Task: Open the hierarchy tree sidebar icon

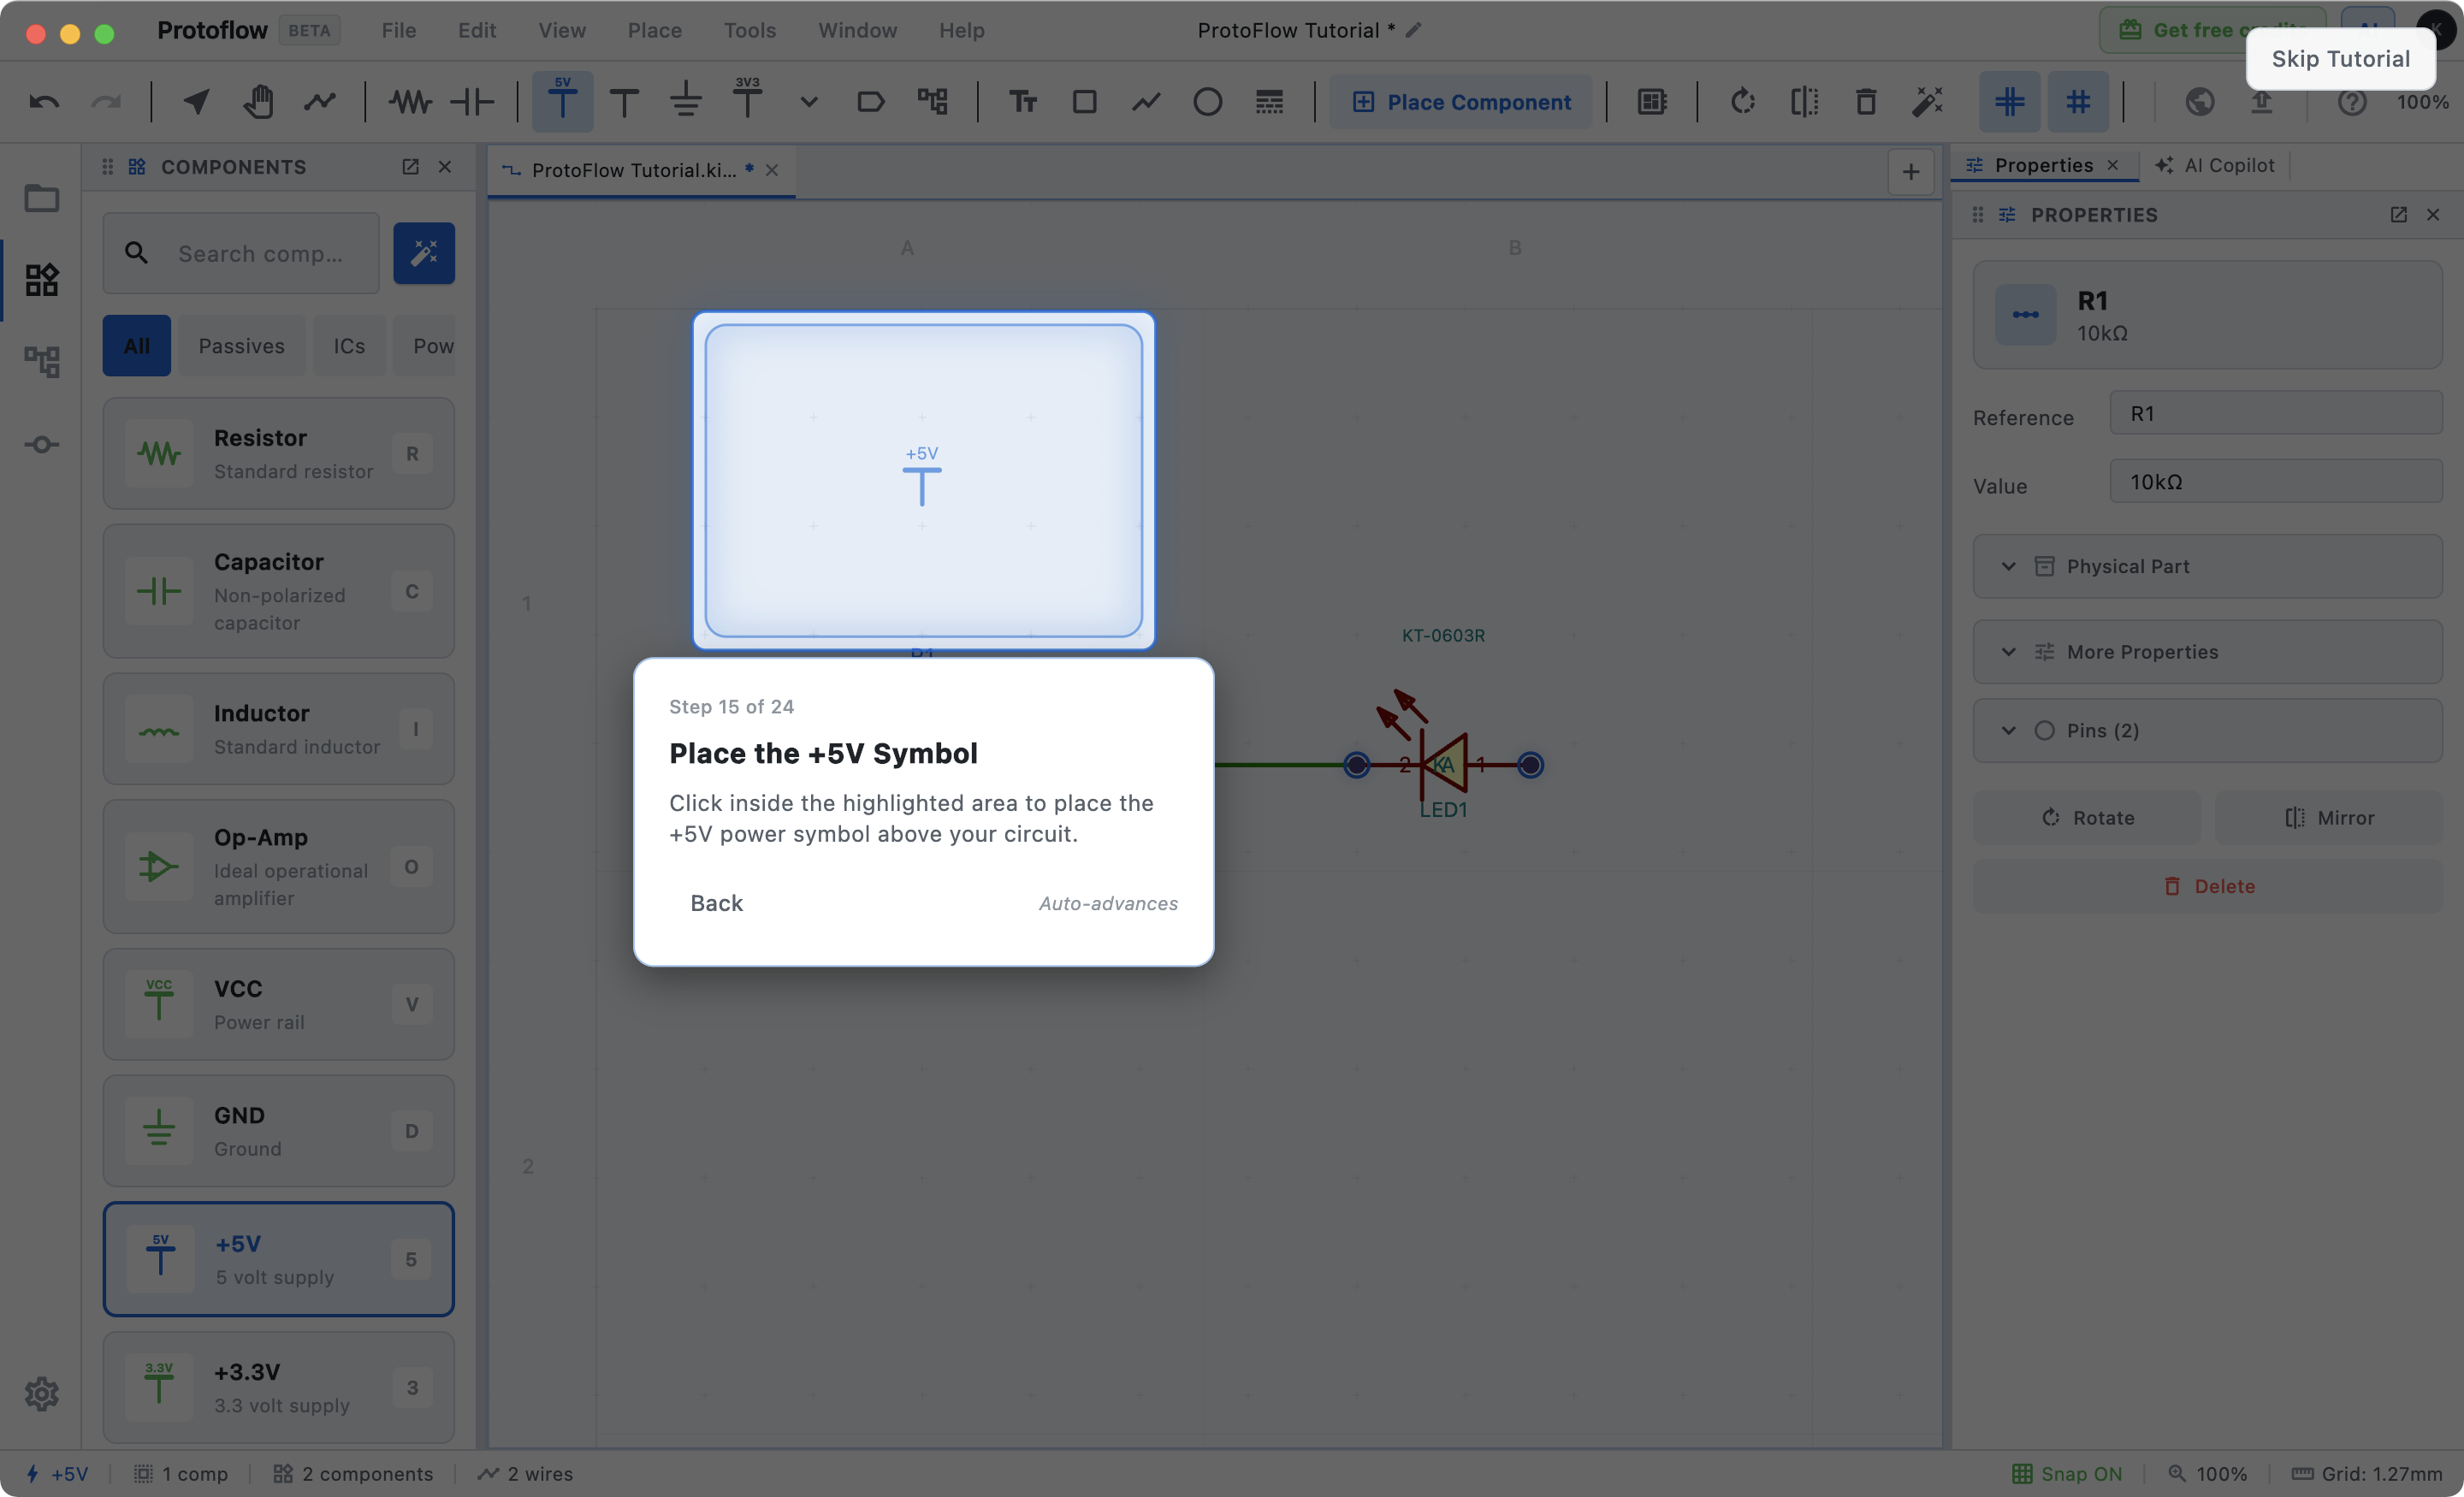Action: coord(41,361)
